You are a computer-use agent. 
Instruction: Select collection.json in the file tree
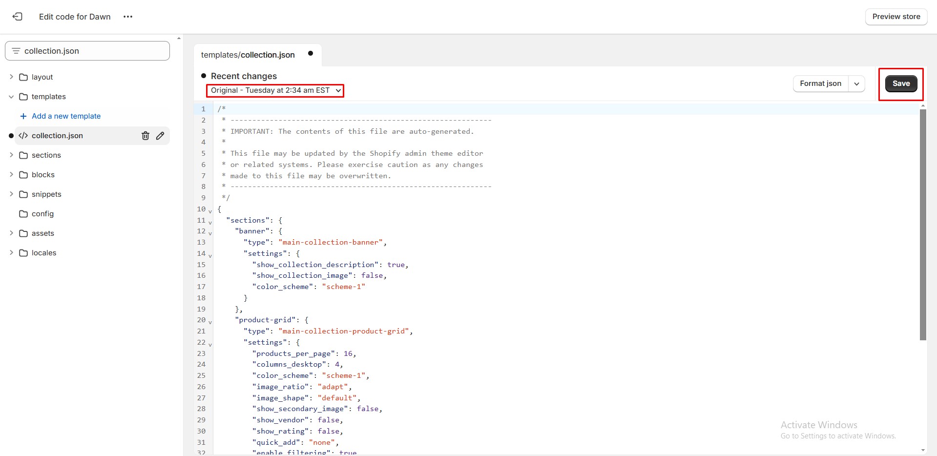click(58, 136)
